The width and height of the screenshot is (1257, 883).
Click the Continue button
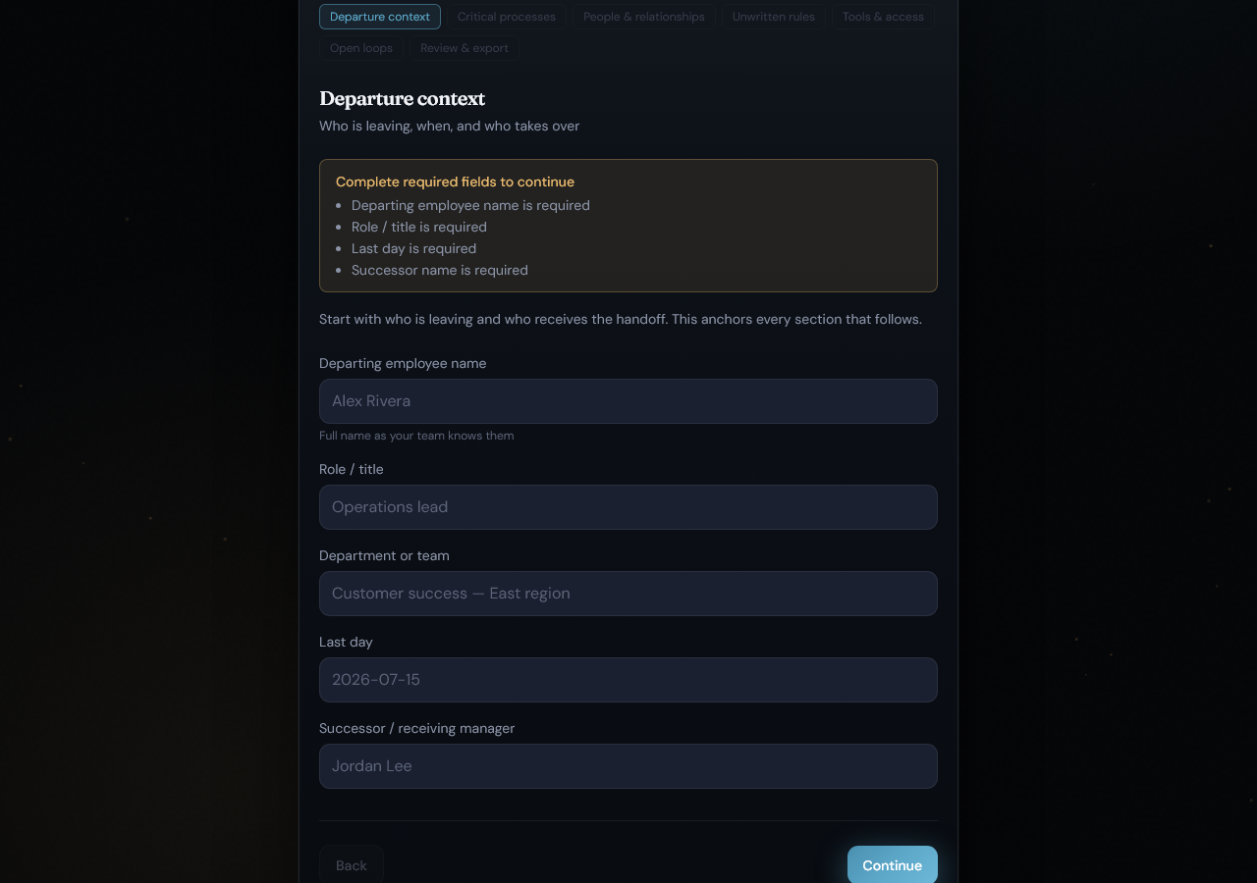pyautogui.click(x=893, y=865)
